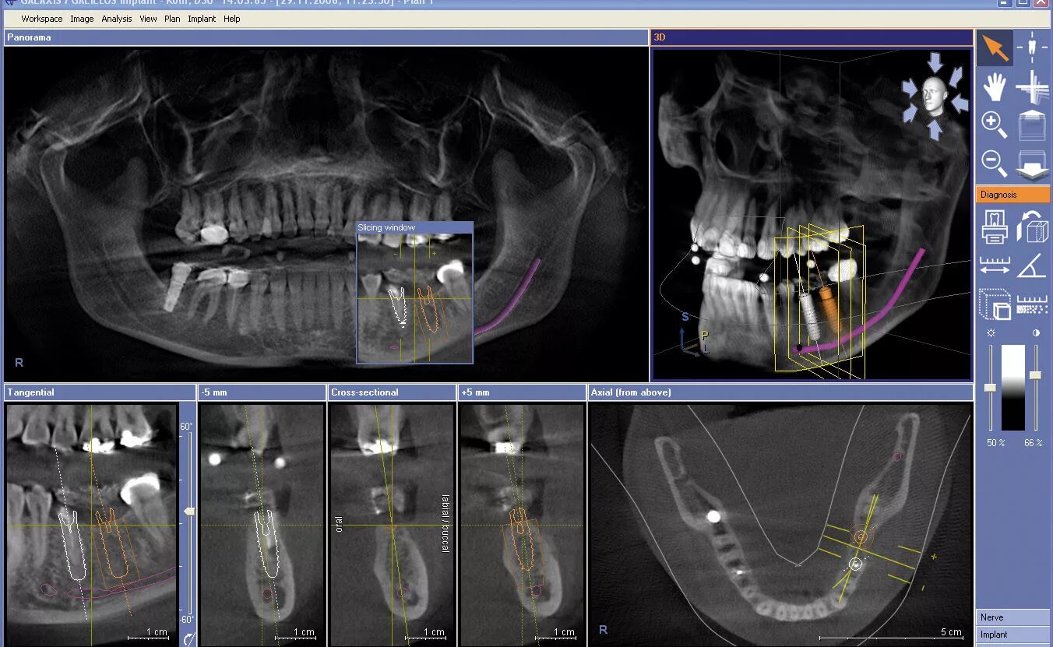Click the Slicing window title in Panorama

(414, 227)
